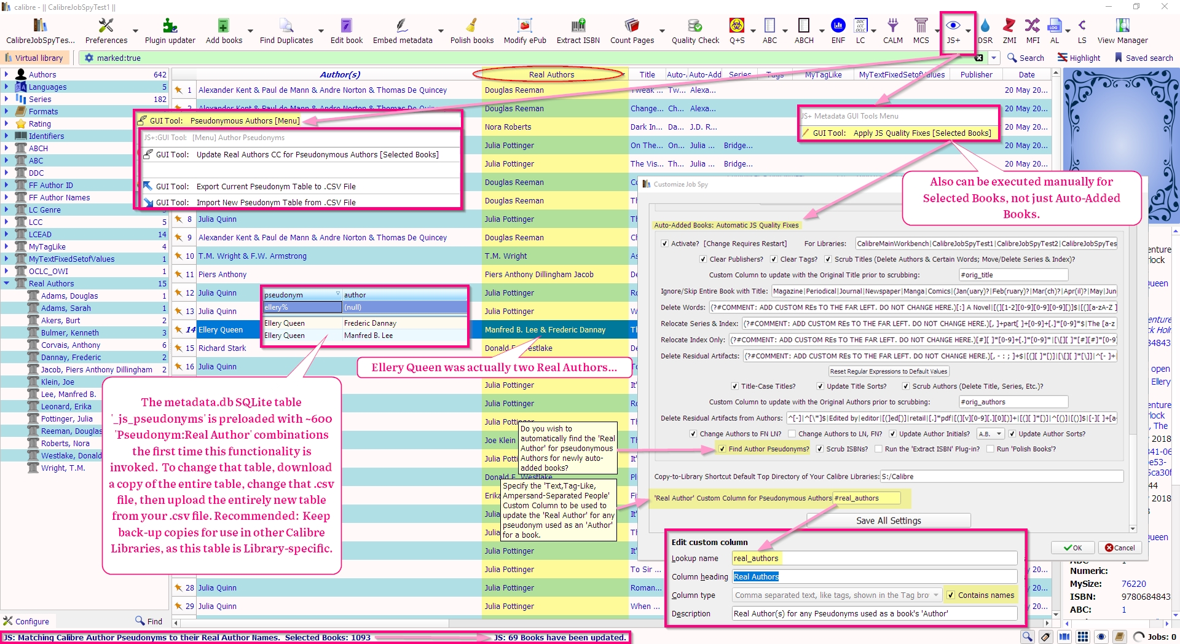This screenshot has height=644, width=1180.
Task: Click the Saved search button
Action: [x=1144, y=58]
